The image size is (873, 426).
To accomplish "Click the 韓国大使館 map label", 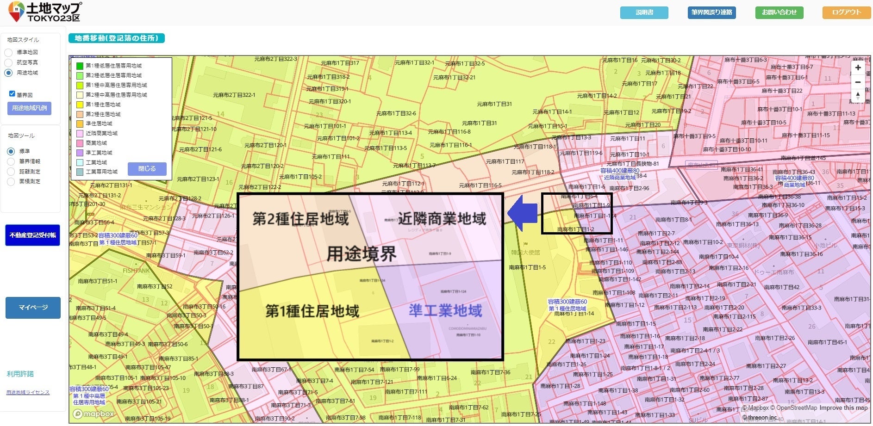I will point(525,253).
